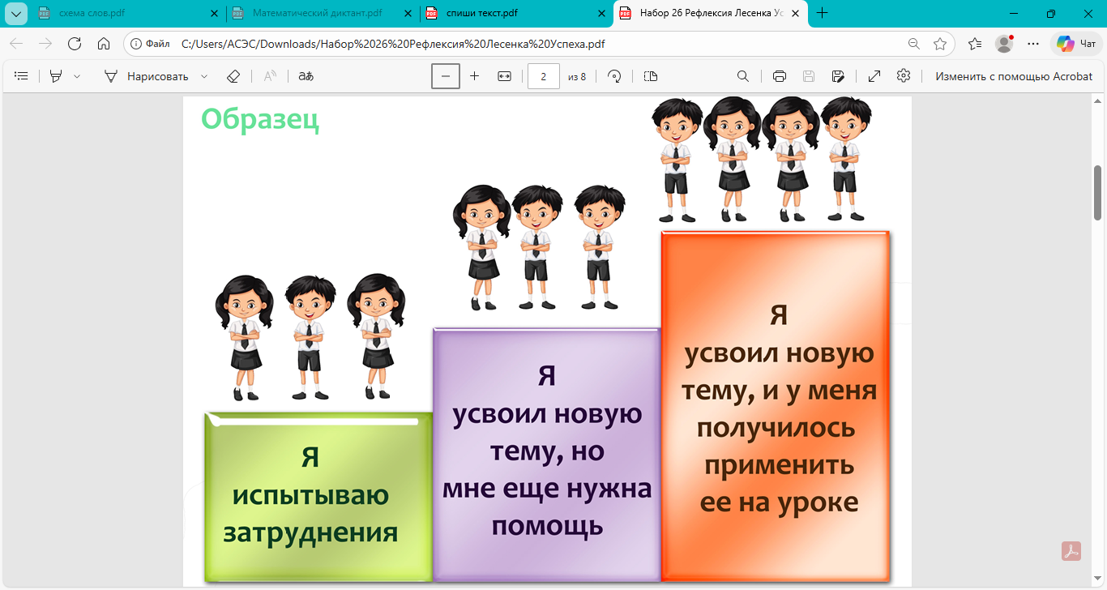This screenshot has height=590, width=1107.
Task: Expand the highlighter color options dropdown
Action: tap(77, 76)
